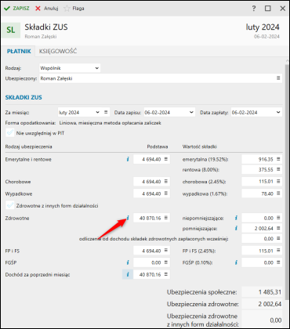
Task: Open menu icon of niepomniejszające 0,00 field
Action: (x=278, y=218)
